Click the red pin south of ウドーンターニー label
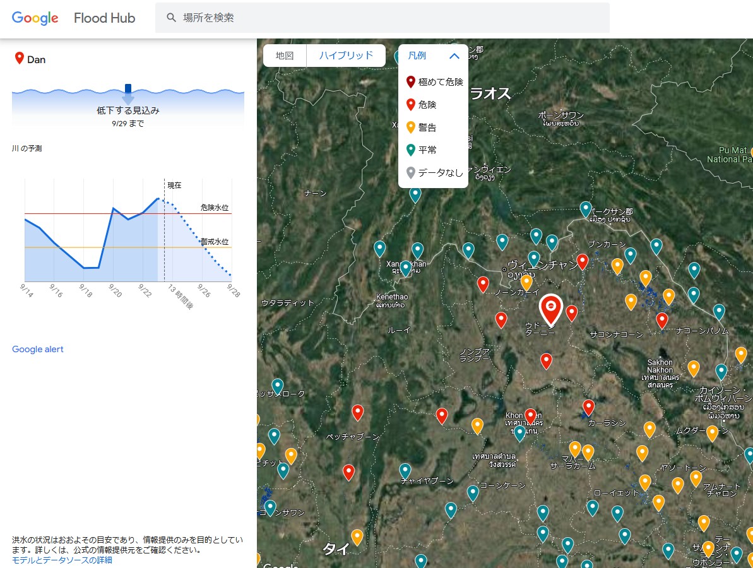 point(547,361)
